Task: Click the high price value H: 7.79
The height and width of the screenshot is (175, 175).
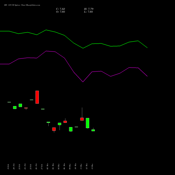Action: pos(89,9)
